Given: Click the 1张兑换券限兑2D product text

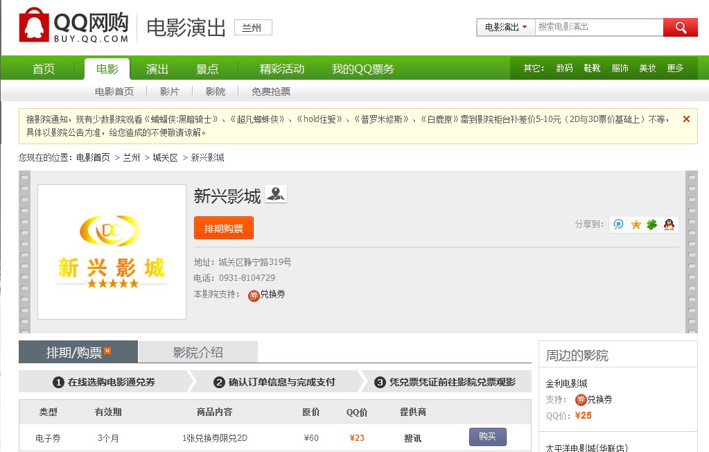Looking at the screenshot, I should 215,438.
